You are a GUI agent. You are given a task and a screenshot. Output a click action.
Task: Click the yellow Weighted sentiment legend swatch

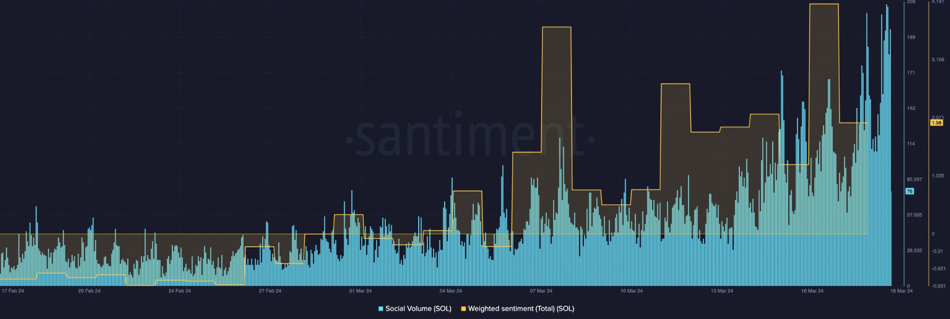coord(463,309)
